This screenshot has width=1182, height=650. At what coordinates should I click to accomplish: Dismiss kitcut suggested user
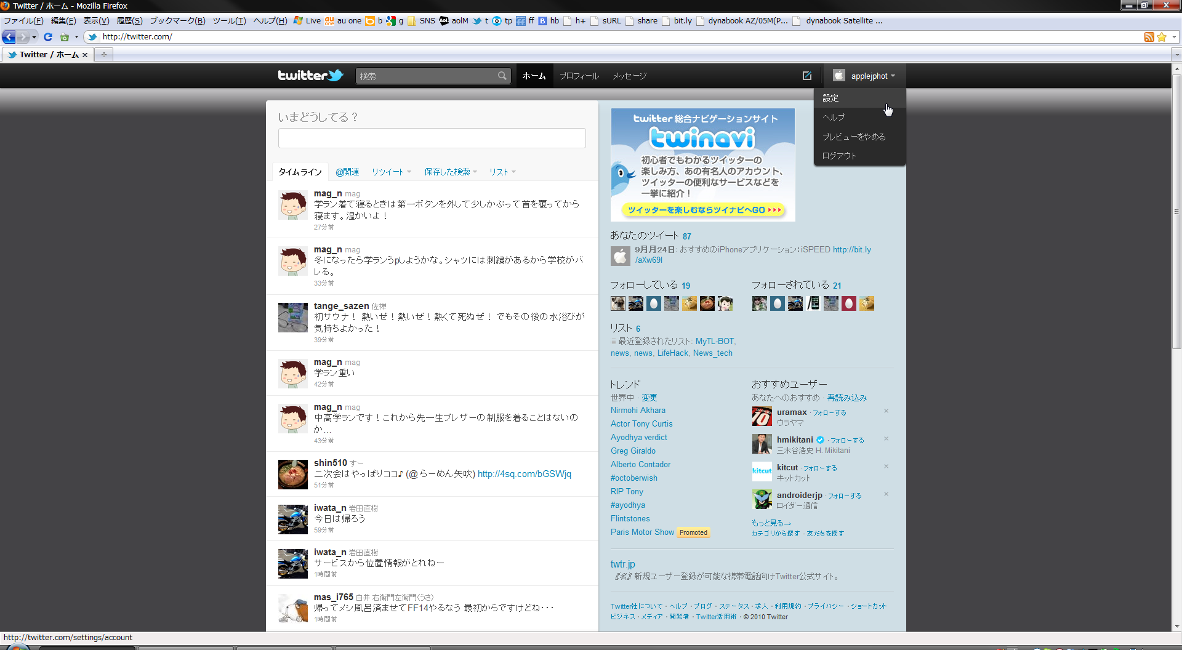click(x=886, y=467)
